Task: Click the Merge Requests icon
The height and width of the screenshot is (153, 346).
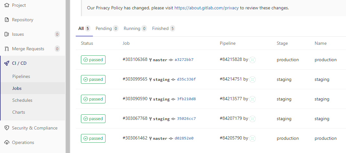Action: 7,49
